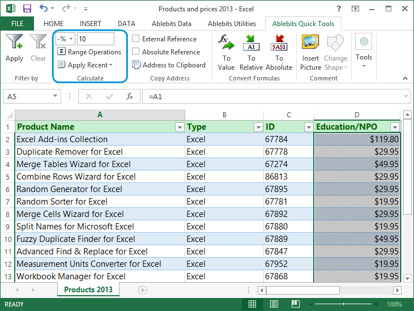Image resolution: width=414 pixels, height=311 pixels.
Task: Click Address to Clipboard button
Action: point(169,65)
